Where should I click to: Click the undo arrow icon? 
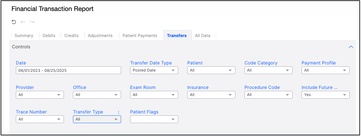pyautogui.click(x=23, y=22)
